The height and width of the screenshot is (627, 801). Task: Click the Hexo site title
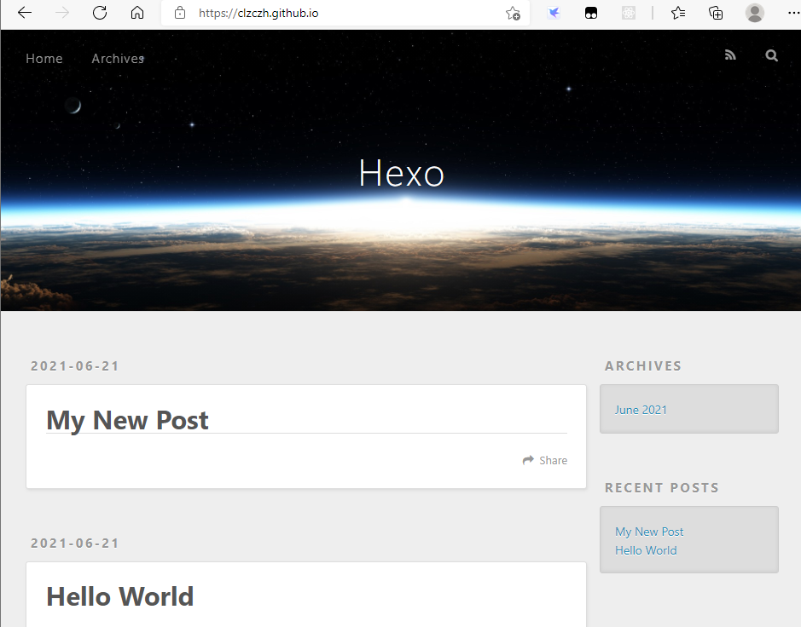[402, 174]
